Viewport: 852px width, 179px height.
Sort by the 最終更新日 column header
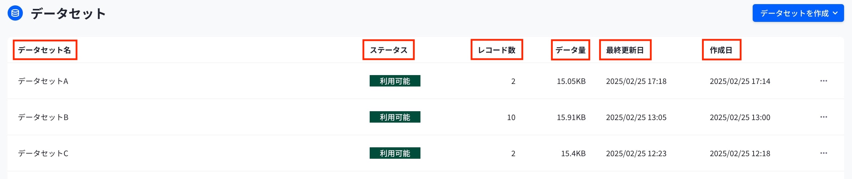pyautogui.click(x=625, y=50)
